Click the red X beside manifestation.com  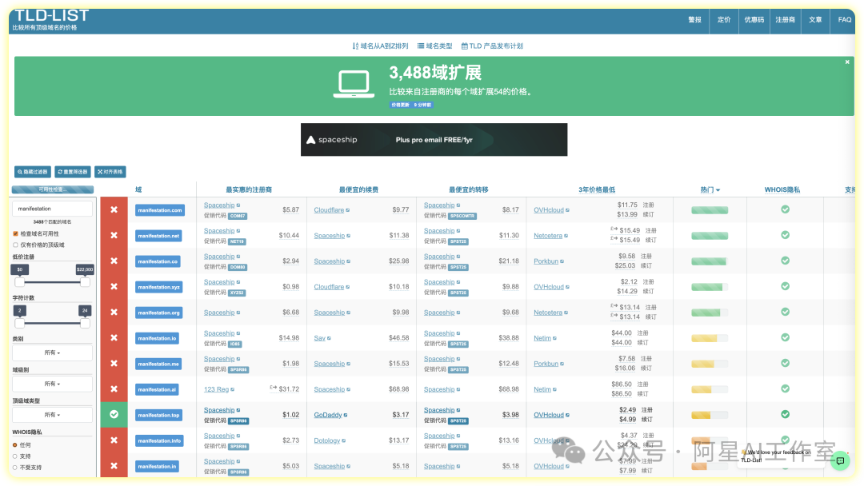click(x=114, y=209)
